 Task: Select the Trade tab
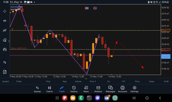(x=62, y=89)
